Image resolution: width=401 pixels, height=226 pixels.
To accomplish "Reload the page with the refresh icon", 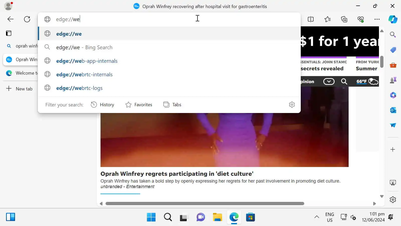I will [27, 19].
